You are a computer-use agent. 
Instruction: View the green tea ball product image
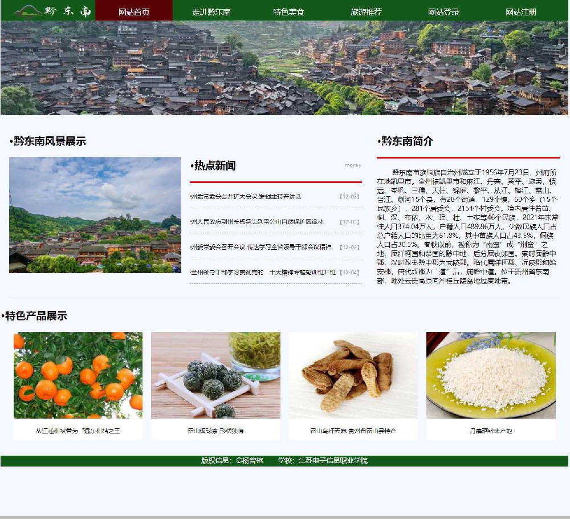[215, 375]
